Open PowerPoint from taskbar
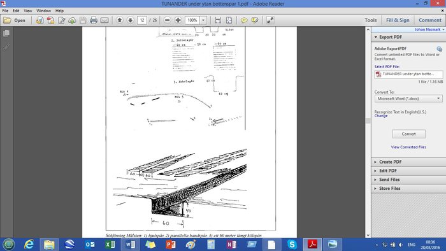Screen dimensions: 446x251 click(x=171, y=245)
